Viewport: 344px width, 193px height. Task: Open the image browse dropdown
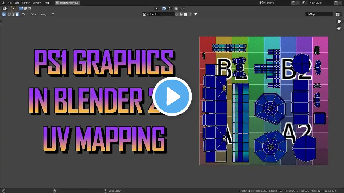[x=146, y=14]
